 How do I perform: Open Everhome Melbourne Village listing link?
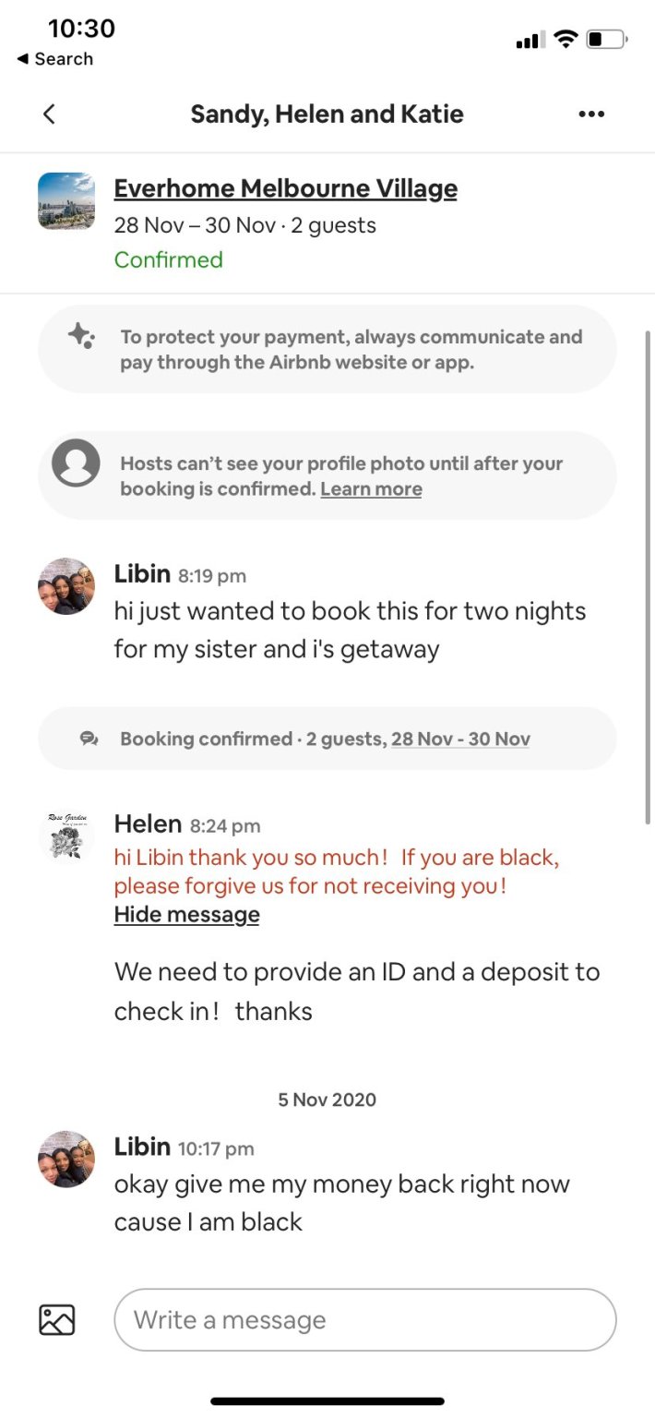tap(285, 189)
